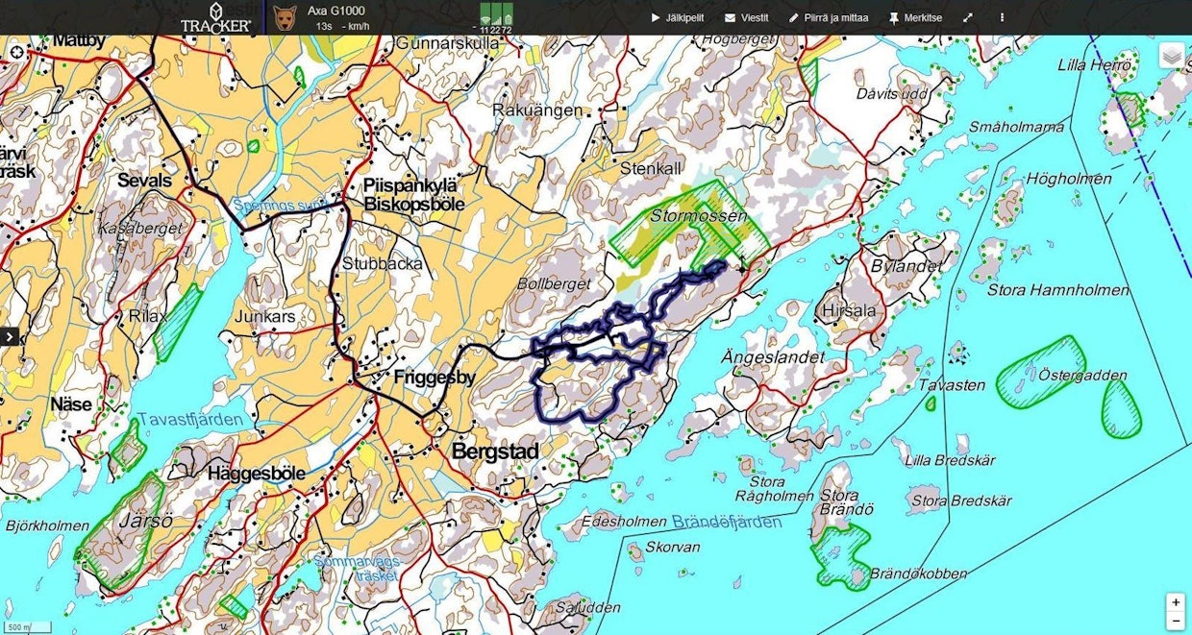The height and width of the screenshot is (635, 1192).
Task: Click the 500 m scale bar
Action: [15, 627]
